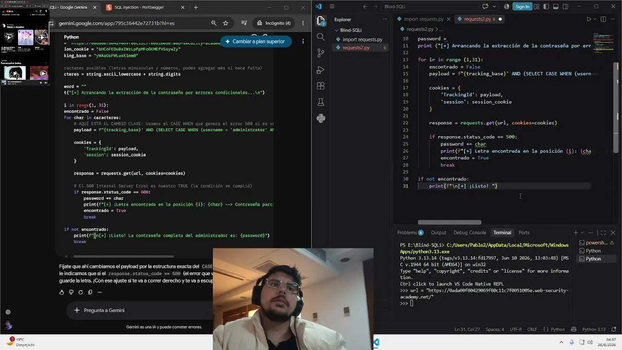Viewport: 622px width, 350px height.
Task: Toggle VS Code bottom panel visibility
Action: [556, 6]
